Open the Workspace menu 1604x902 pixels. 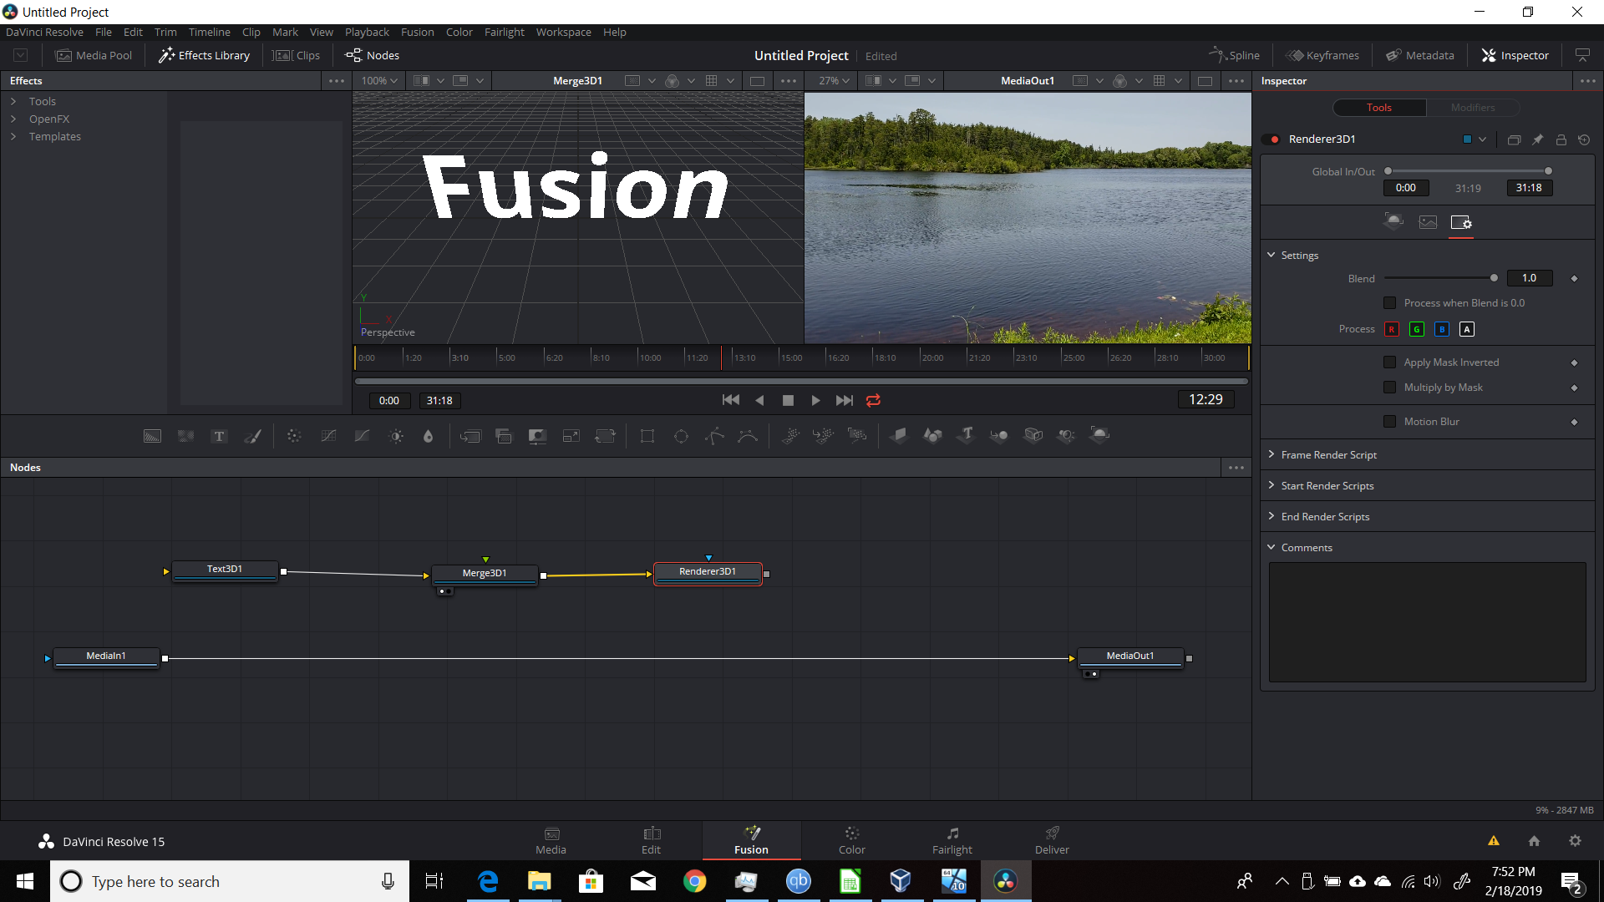pyautogui.click(x=563, y=32)
